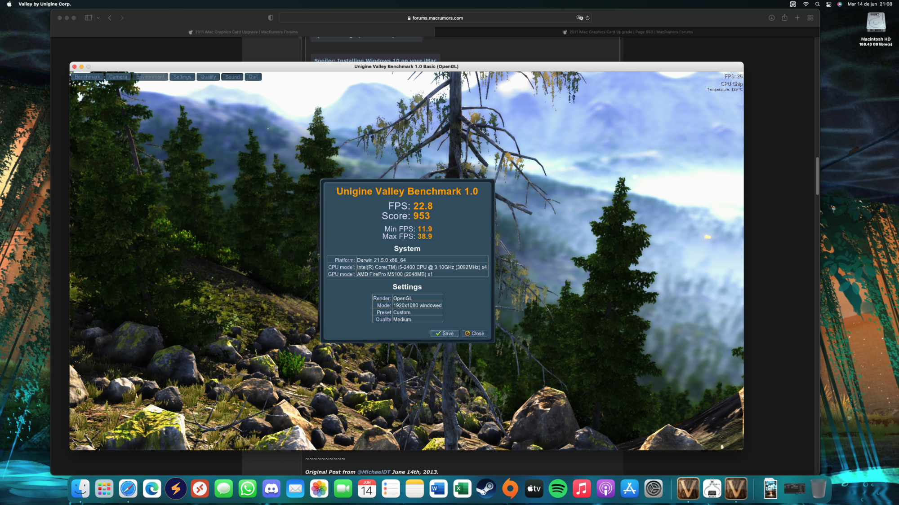Open the Benchmark menu

[88, 77]
